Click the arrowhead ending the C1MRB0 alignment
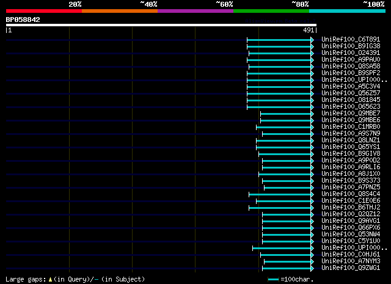Image resolution: width=391 pixels, height=284 pixels. (312, 128)
